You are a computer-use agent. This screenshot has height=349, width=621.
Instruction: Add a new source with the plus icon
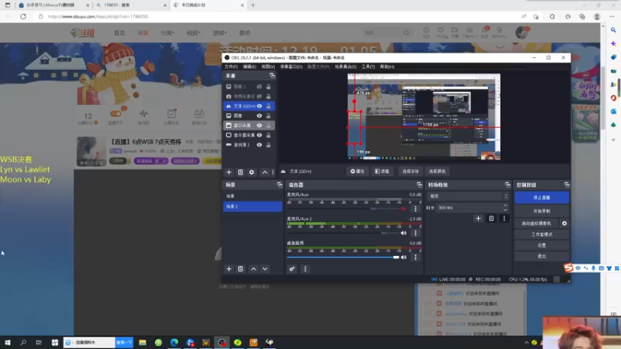click(x=229, y=172)
